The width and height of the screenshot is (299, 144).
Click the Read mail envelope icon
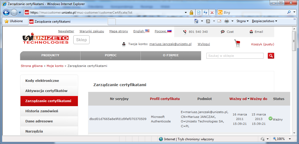(x=219, y=21)
